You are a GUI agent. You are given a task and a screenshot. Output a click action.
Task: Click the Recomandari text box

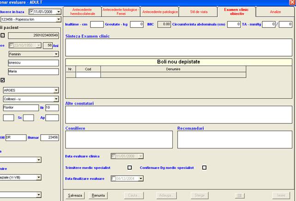click(x=234, y=139)
